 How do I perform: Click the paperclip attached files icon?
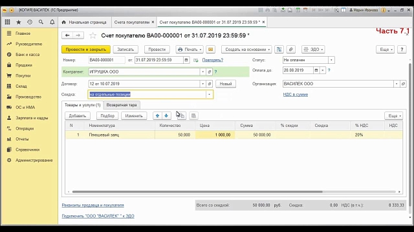290,50
